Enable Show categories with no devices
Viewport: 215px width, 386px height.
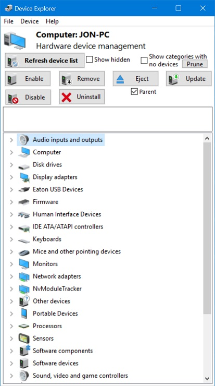click(x=144, y=61)
